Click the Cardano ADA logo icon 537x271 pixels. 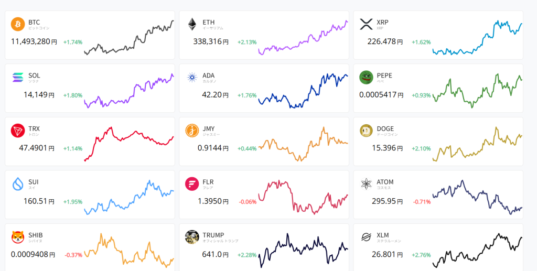tap(192, 78)
